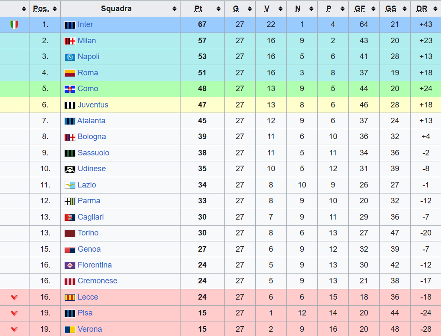Open the Cremonese team link
This screenshot has width=441, height=336.
98,281
